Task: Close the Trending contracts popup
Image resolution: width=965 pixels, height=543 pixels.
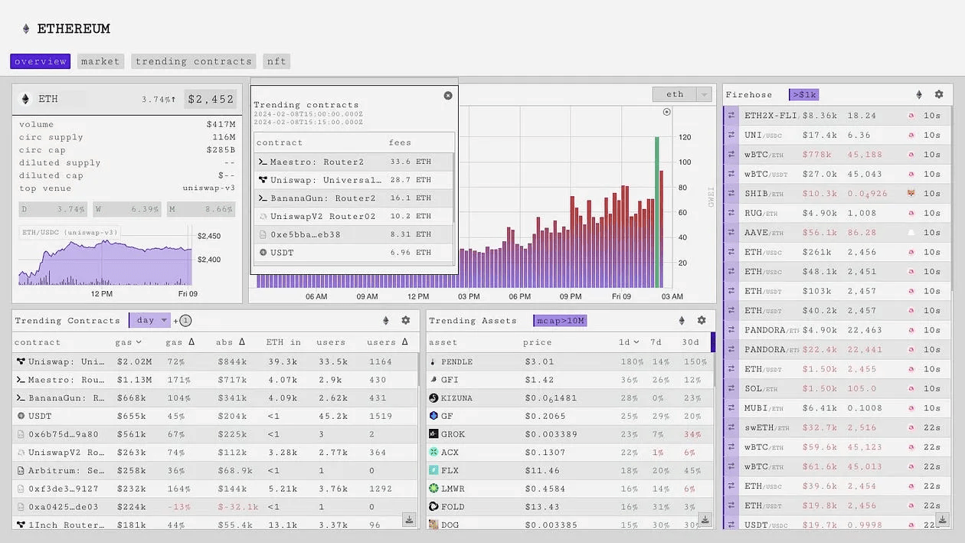Action: click(448, 96)
